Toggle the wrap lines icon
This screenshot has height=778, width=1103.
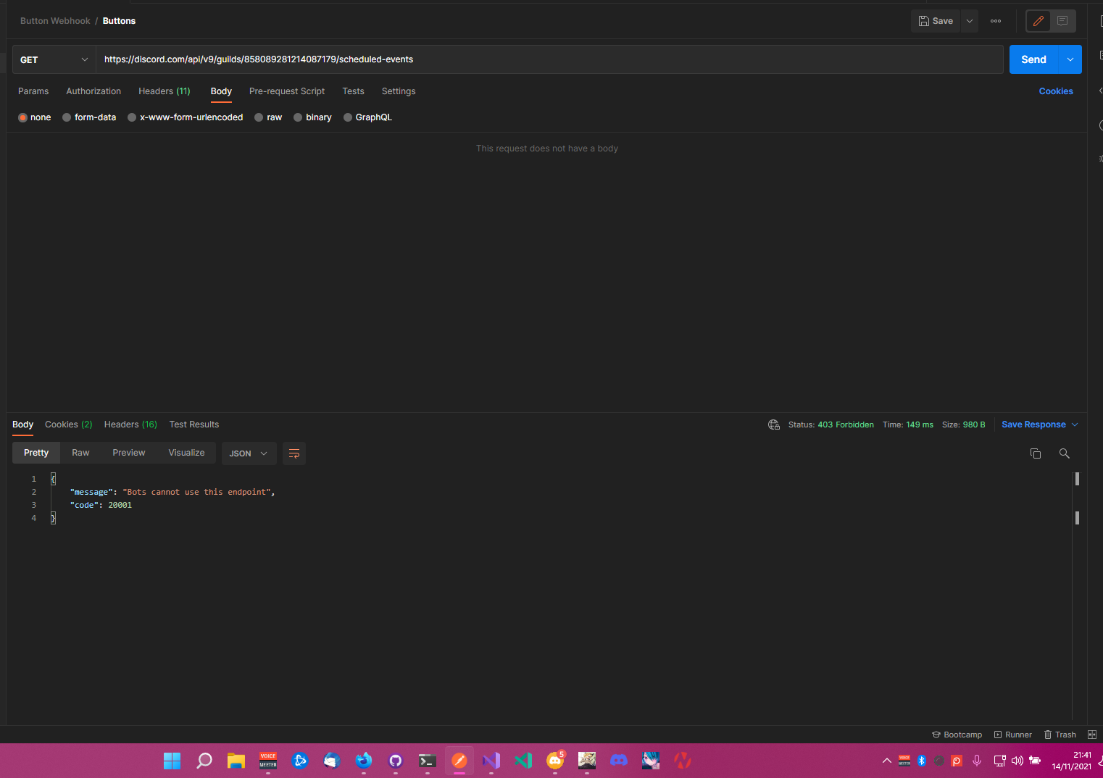point(294,453)
